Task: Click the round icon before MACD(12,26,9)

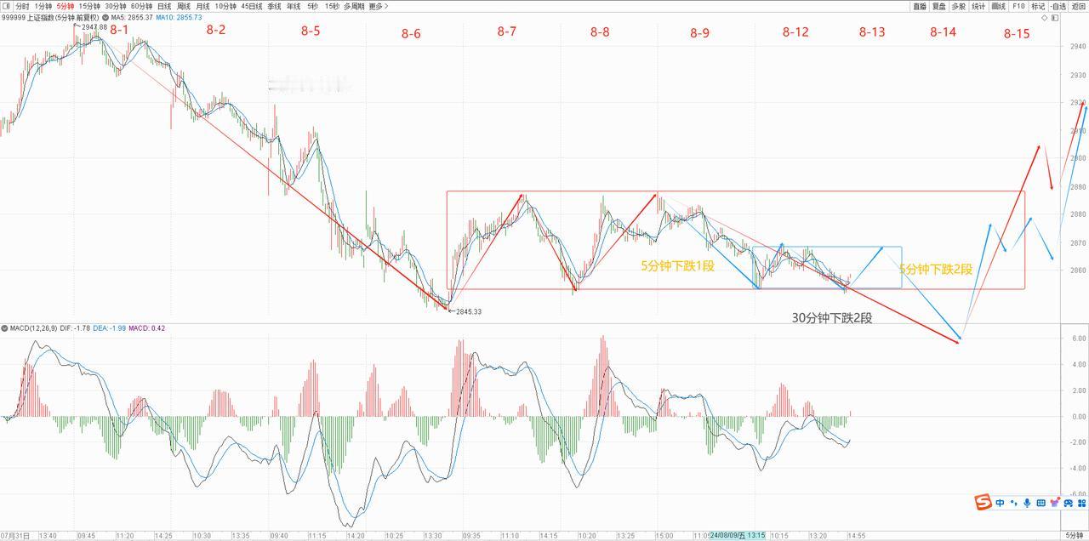Action: [x=4, y=327]
